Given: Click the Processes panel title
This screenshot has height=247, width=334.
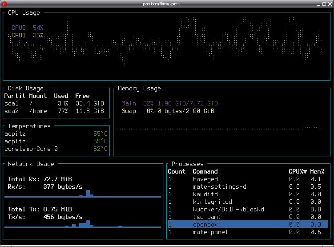Looking at the screenshot, I should (x=187, y=164).
